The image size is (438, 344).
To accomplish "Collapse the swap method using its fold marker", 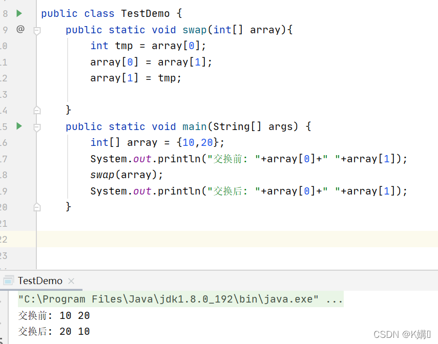I will tap(37, 31).
